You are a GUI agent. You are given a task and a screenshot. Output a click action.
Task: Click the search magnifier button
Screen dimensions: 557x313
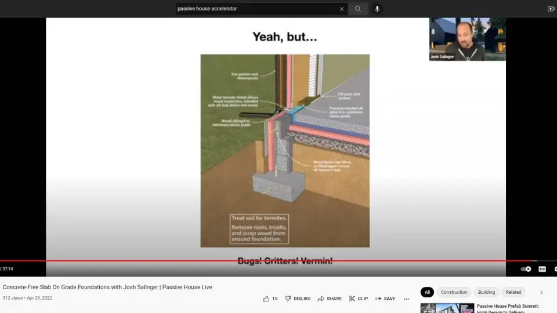358,9
